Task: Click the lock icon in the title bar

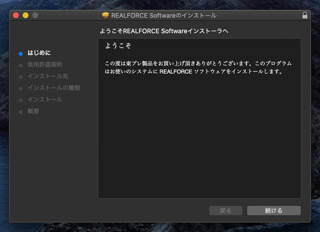Action: [x=305, y=15]
